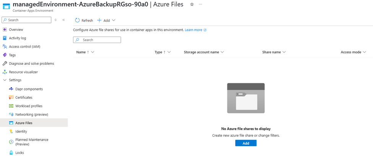
Task: Click the empty-state folder illustration
Action: (x=246, y=98)
